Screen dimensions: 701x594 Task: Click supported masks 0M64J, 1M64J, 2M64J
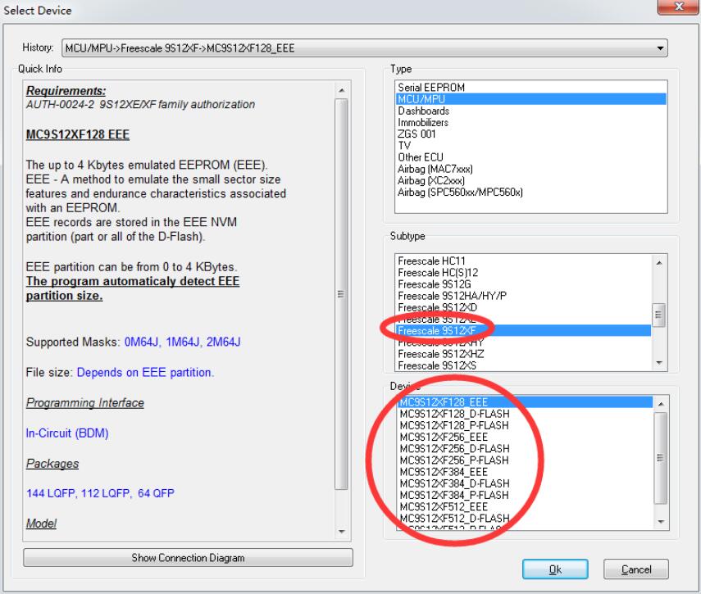[182, 342]
